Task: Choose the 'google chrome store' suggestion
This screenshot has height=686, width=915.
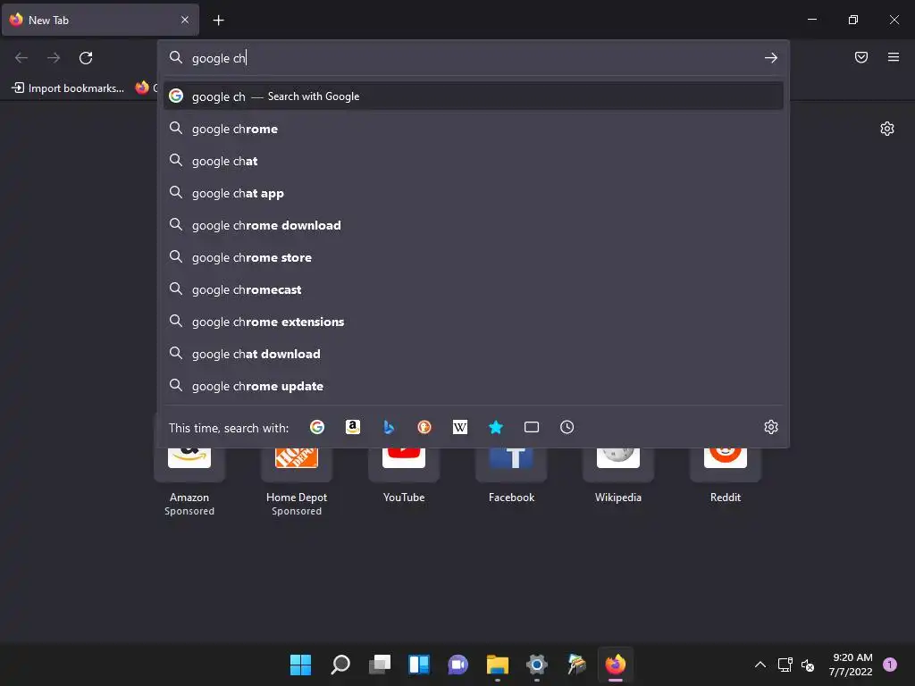Action: coord(474,257)
